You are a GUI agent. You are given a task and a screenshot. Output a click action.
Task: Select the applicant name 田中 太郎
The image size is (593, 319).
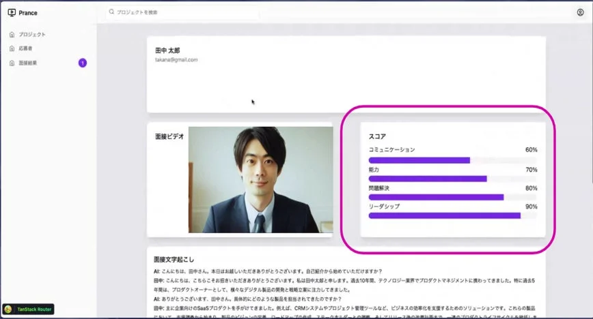(167, 50)
